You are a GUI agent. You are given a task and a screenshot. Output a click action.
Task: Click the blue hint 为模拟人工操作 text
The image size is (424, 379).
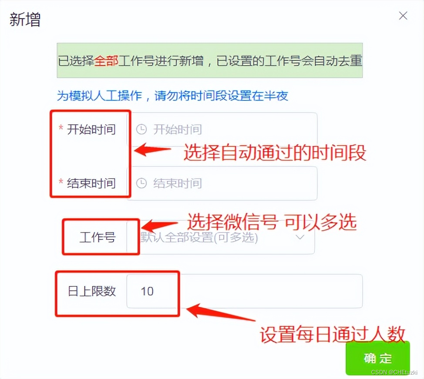click(x=172, y=96)
